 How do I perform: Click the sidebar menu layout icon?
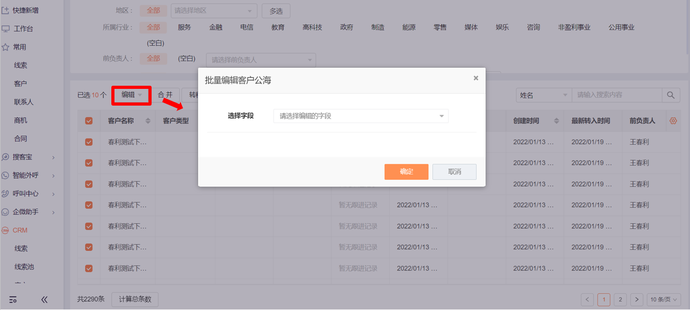13,300
